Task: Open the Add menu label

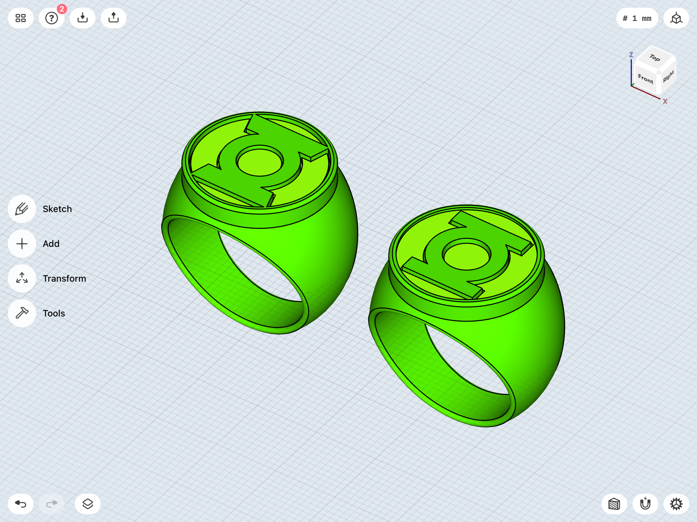Action: pyautogui.click(x=51, y=244)
